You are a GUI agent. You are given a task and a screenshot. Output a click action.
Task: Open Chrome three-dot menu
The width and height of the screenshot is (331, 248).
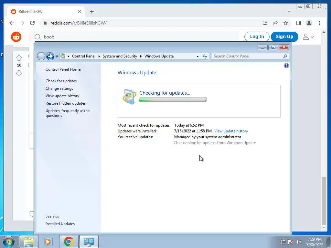click(319, 23)
